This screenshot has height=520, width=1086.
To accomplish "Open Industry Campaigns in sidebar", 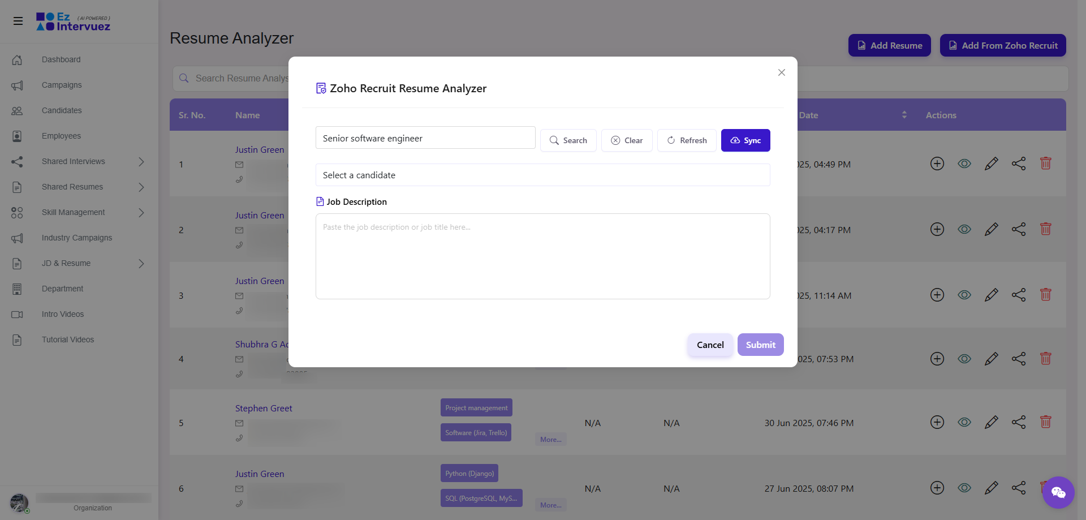I will tap(77, 238).
